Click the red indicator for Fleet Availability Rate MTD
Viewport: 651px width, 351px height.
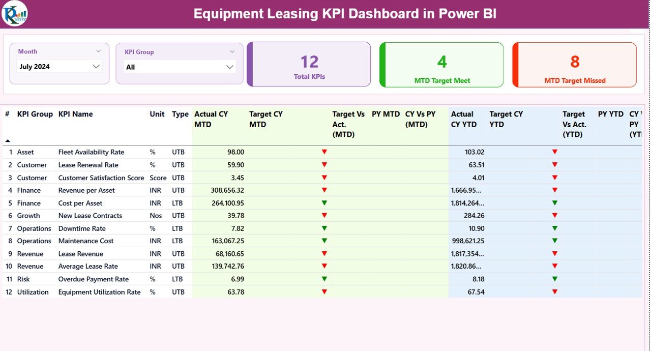(324, 152)
